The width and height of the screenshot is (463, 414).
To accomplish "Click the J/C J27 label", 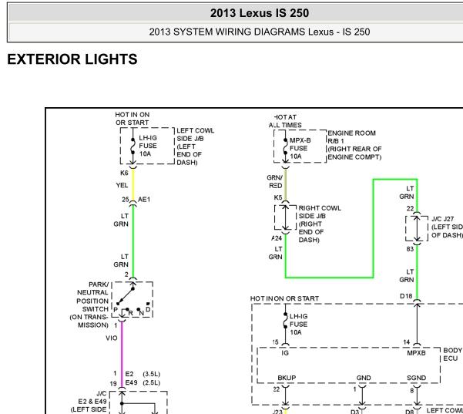I will tap(447, 227).
